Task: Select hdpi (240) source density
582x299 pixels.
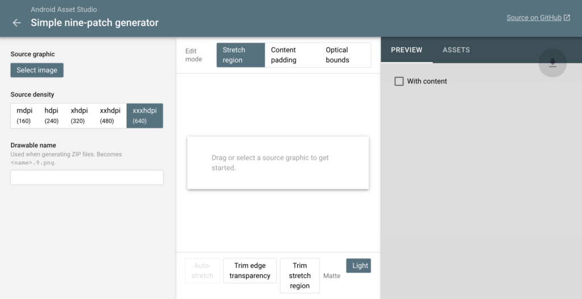Action: point(51,115)
